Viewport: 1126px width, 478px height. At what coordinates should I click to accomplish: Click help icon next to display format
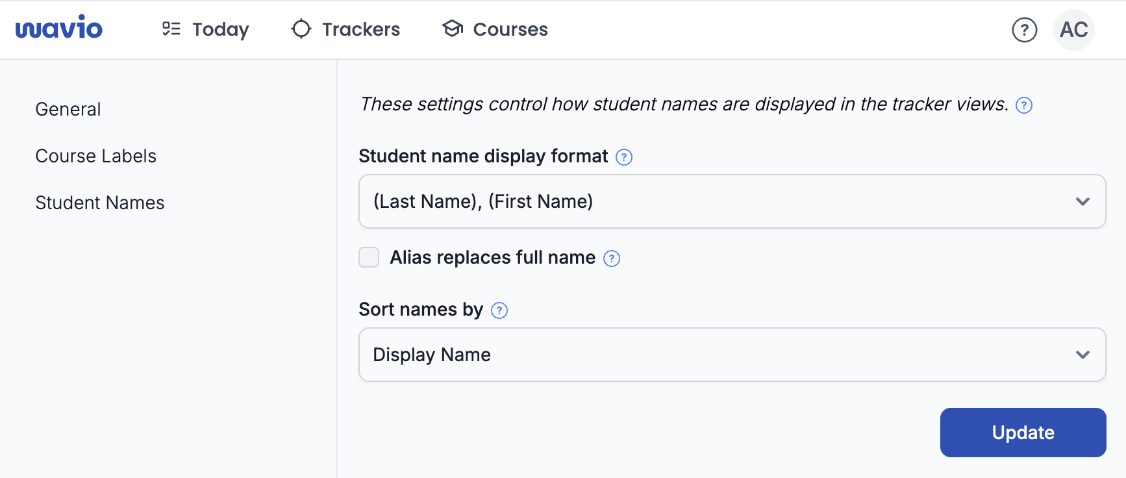(624, 157)
